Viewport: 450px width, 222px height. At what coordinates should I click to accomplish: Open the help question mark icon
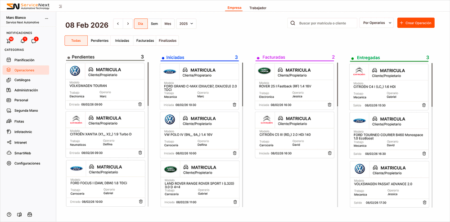point(9,214)
